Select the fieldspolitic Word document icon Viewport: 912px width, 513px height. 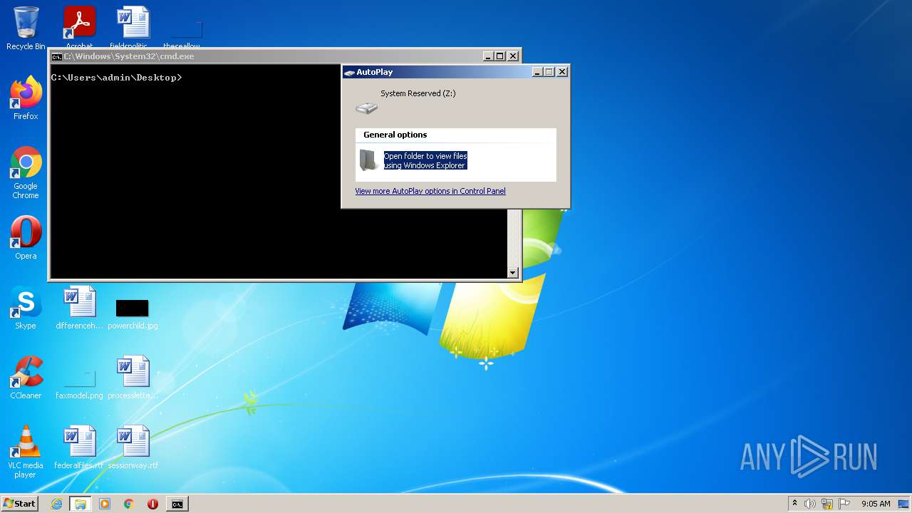[x=133, y=26]
